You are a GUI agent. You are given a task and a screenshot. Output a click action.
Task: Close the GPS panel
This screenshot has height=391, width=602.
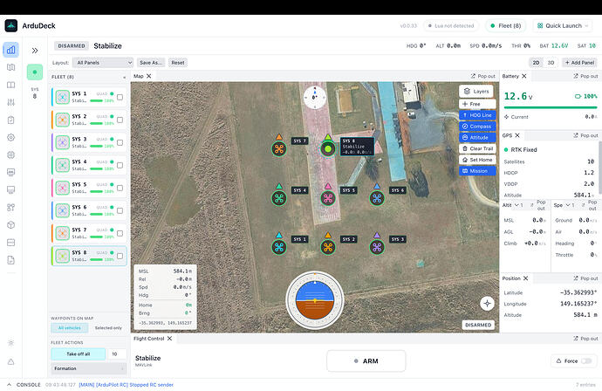point(517,135)
